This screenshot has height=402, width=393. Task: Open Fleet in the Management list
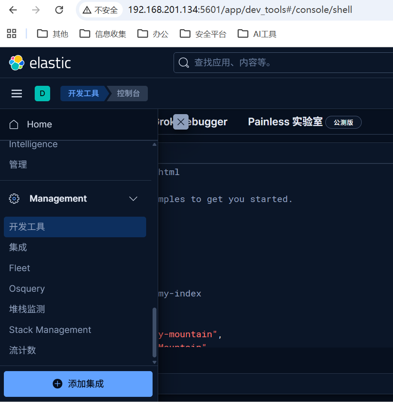19,268
